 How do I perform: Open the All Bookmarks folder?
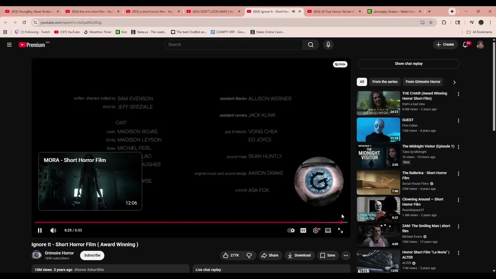(x=479, y=32)
